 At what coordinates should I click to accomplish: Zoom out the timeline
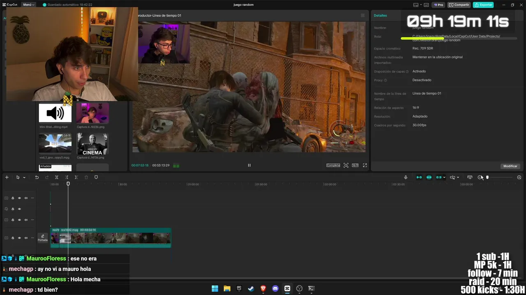tap(480, 177)
